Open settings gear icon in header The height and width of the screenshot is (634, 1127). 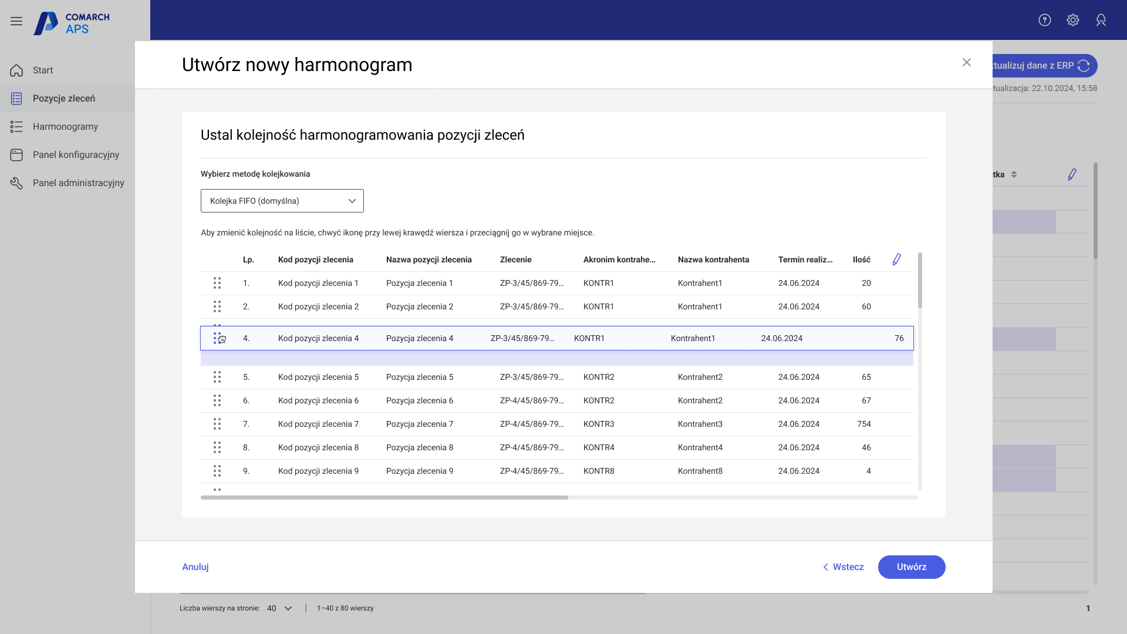click(1073, 20)
